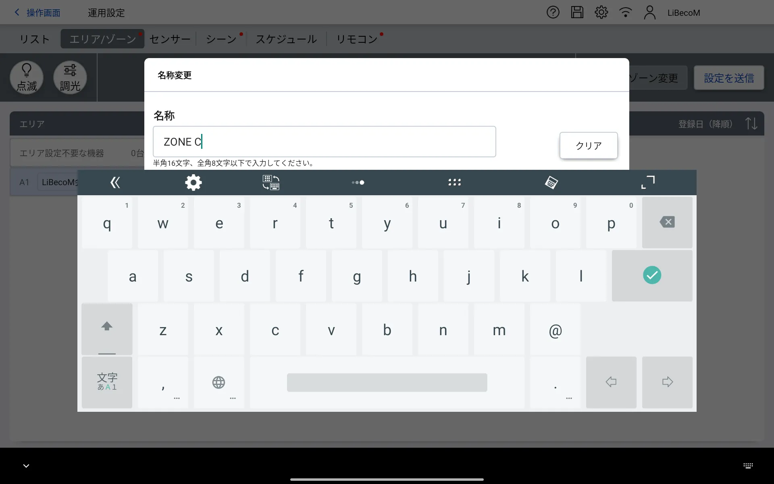Hide keyboard using bottom-left chevron

pos(26,466)
